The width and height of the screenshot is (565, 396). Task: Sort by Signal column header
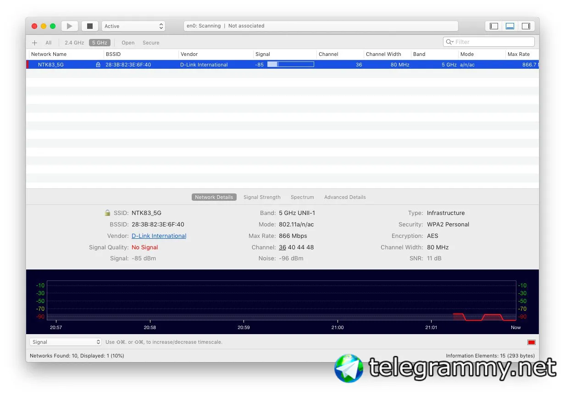pos(263,54)
